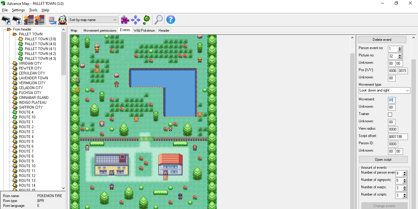Click the blue four-arrows map movement icon
This screenshot has height=209, width=418.
[136, 20]
